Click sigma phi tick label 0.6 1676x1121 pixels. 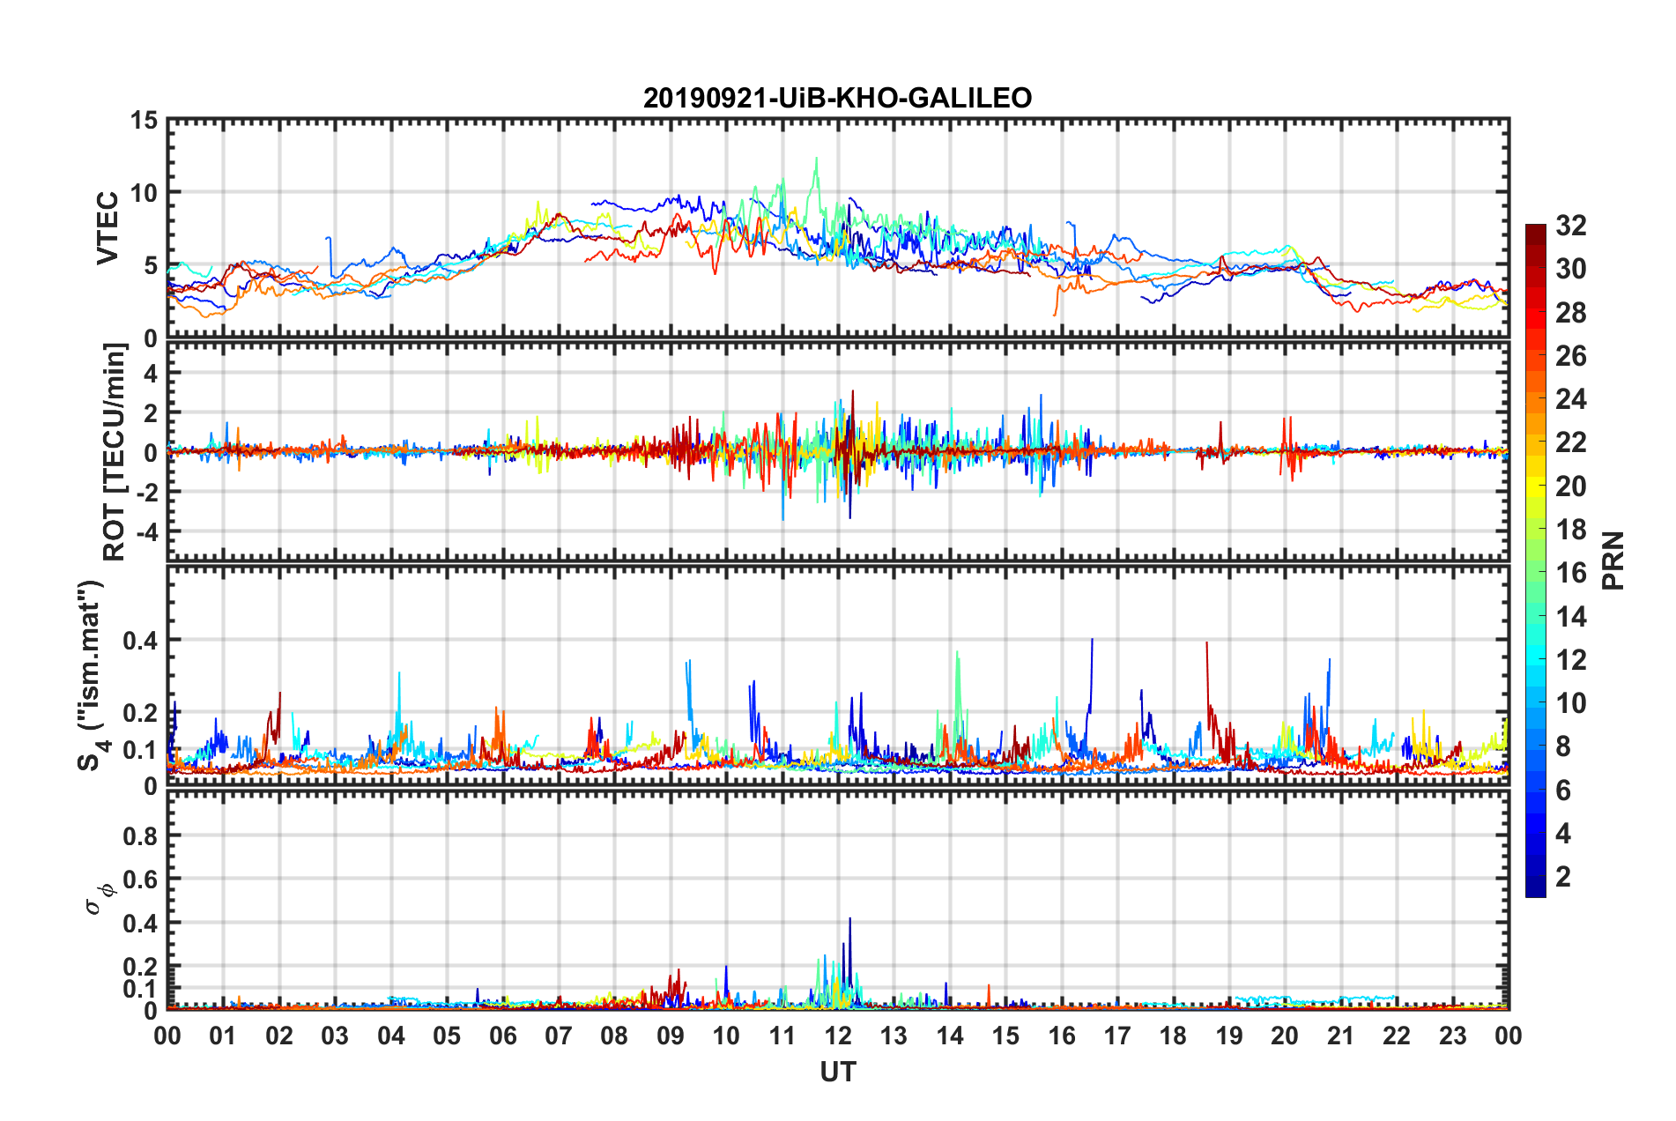140,880
